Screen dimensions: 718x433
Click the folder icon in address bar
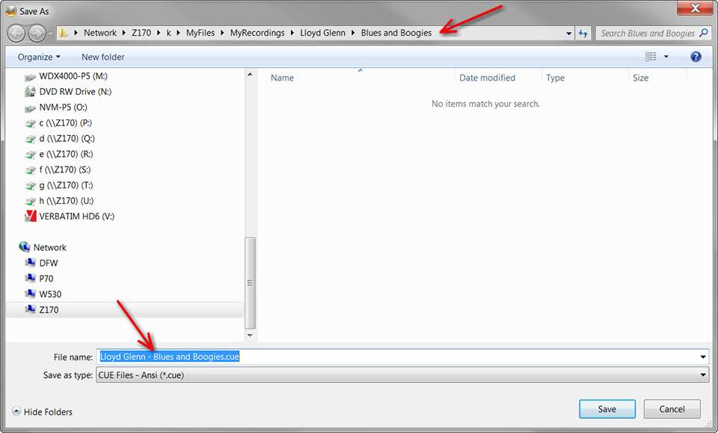coord(64,33)
